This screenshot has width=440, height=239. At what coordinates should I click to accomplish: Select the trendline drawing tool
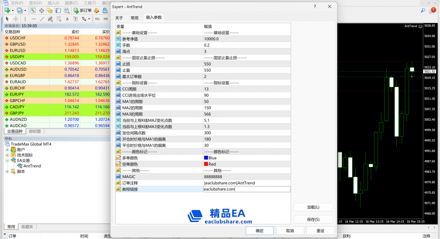[42, 19]
